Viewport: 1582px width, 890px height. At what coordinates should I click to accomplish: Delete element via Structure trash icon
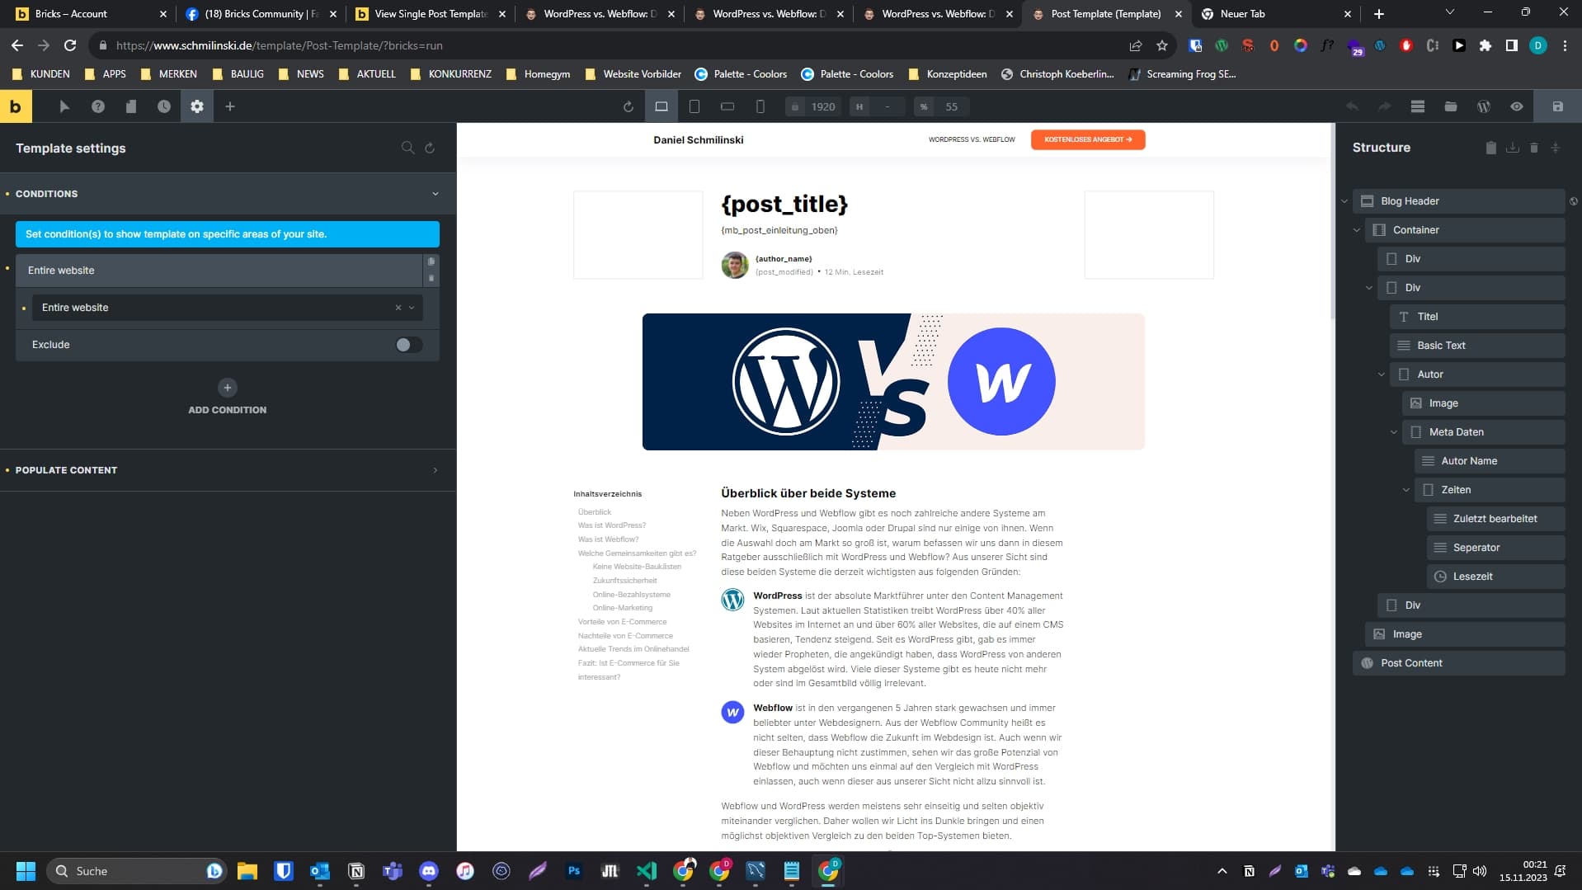[1534, 148]
